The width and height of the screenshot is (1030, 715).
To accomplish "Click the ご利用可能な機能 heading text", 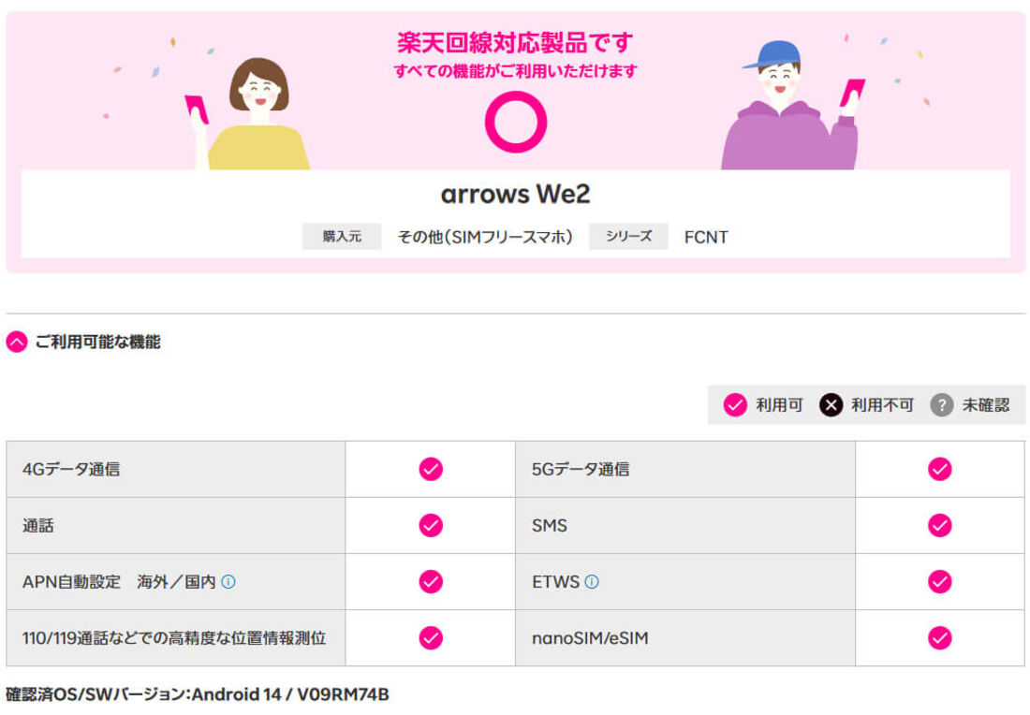I will coord(98,343).
